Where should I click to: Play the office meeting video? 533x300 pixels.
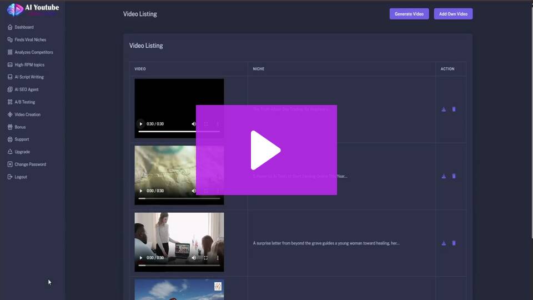pyautogui.click(x=140, y=258)
